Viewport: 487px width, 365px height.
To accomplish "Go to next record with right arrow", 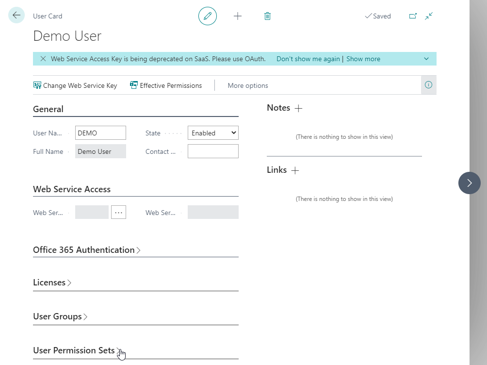I will (469, 183).
